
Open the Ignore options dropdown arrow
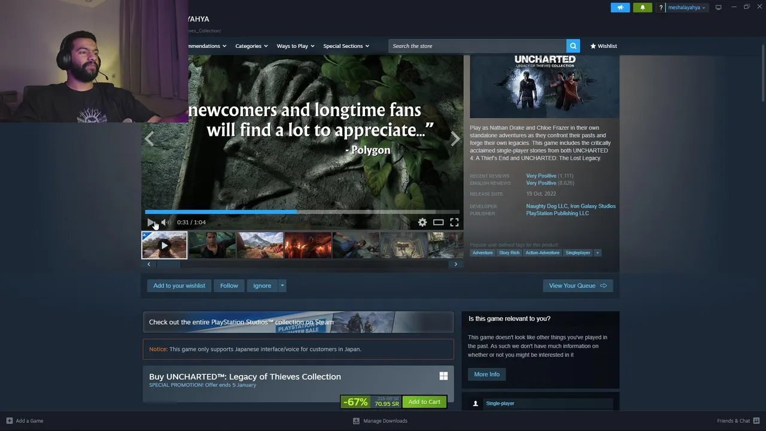pos(282,286)
